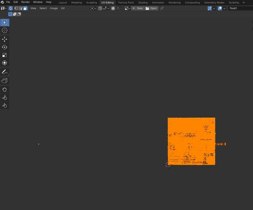Select the Relax sculpt tool
Screen dimensions: 253x210
5,97
